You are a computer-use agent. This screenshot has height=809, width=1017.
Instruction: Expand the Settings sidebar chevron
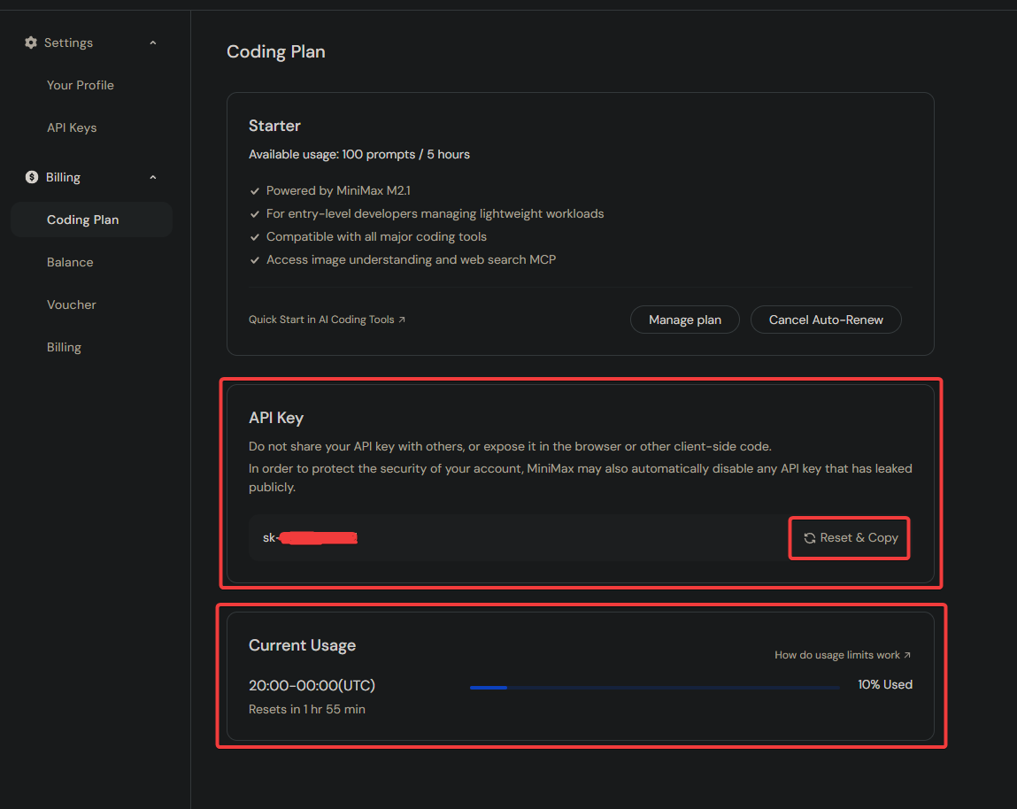152,42
